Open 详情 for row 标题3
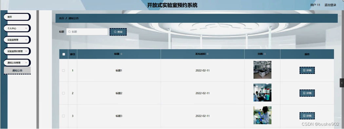The width and height of the screenshot is (344, 129). (x=307, y=116)
